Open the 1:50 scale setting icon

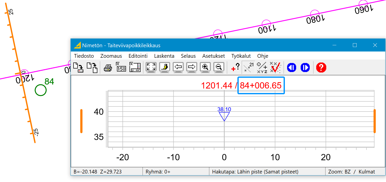click(x=121, y=67)
